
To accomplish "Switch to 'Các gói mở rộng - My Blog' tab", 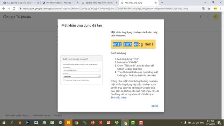I will coord(21,3).
